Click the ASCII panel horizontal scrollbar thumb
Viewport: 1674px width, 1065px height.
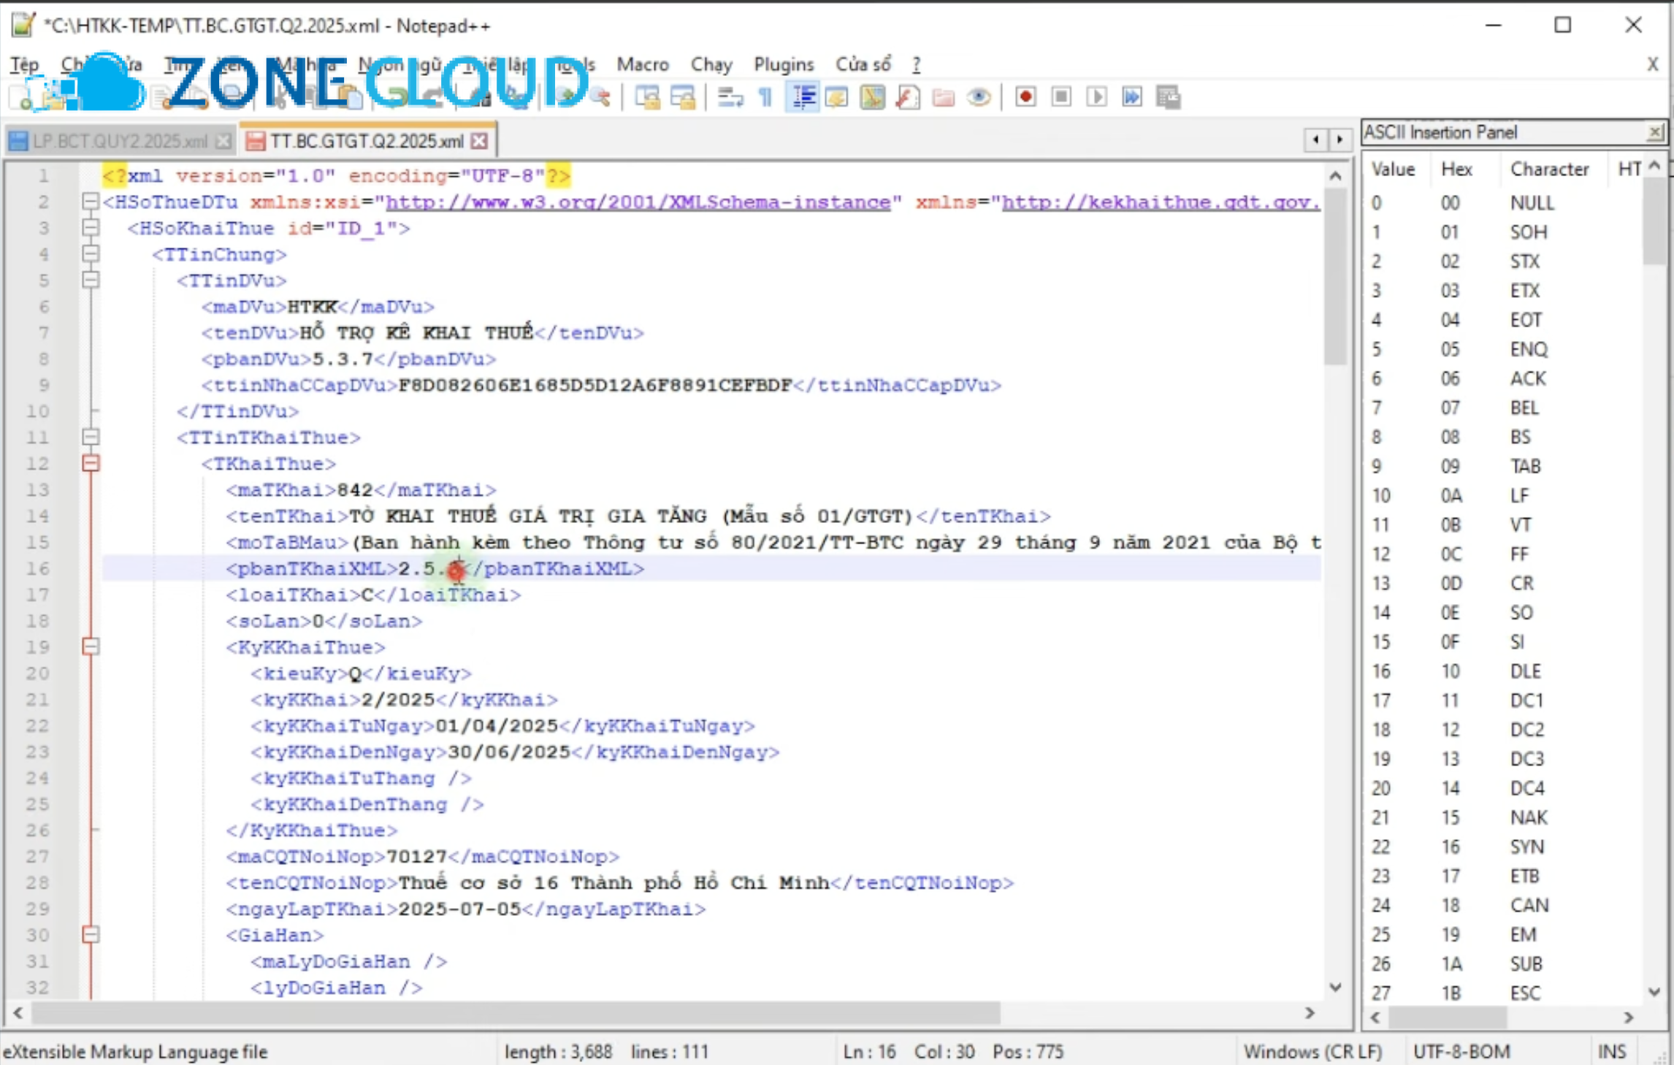pos(1447,1017)
